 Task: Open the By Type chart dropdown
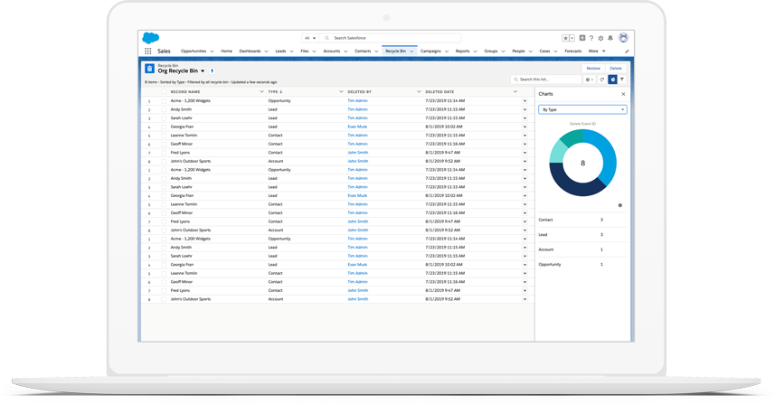point(582,109)
